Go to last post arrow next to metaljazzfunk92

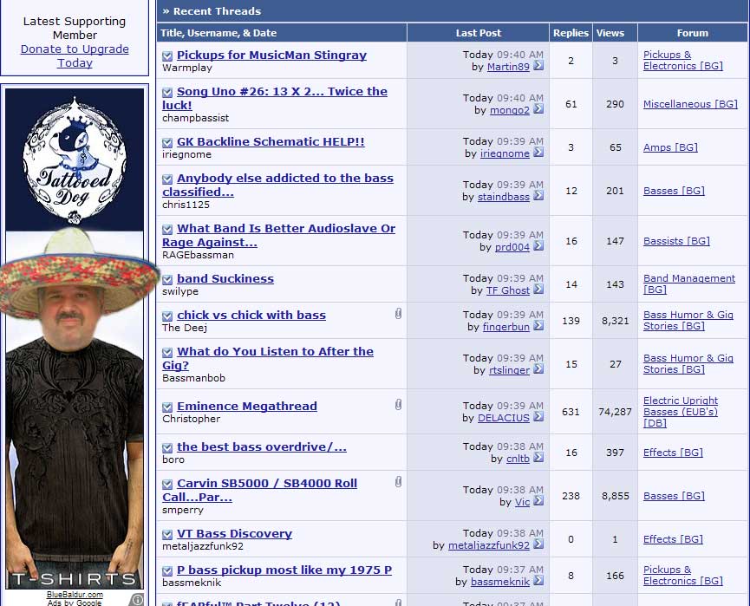(x=538, y=544)
